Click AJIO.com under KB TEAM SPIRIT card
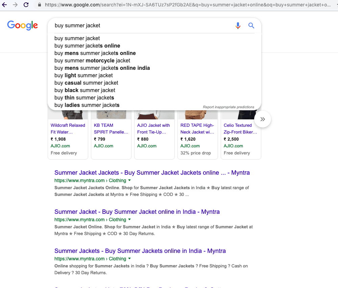338x288 pixels. click(x=103, y=146)
